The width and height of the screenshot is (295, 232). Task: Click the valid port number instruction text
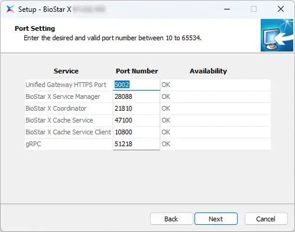[112, 38]
